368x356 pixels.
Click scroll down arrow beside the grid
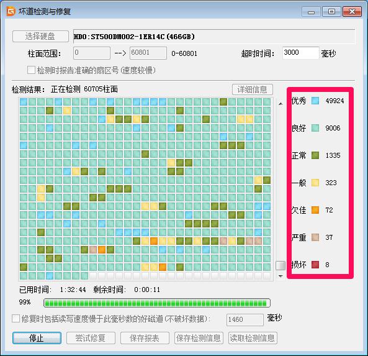(x=280, y=276)
